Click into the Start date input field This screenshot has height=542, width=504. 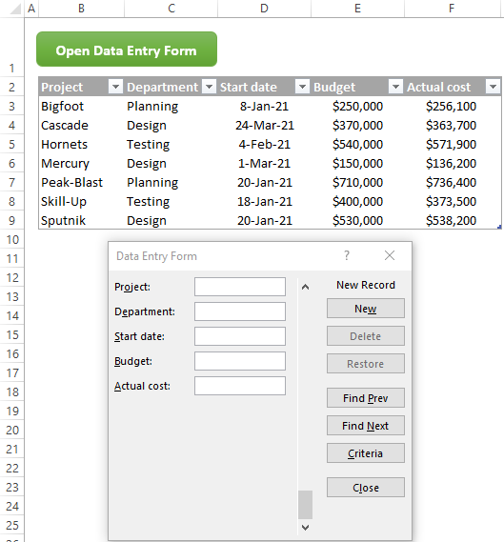pos(240,336)
